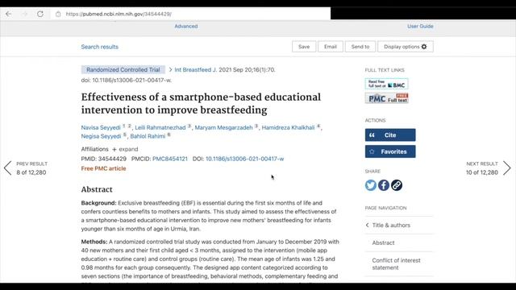This screenshot has width=516, height=290.
Task: Click the "8 of 12,280" previous result text
Action: tap(31, 172)
